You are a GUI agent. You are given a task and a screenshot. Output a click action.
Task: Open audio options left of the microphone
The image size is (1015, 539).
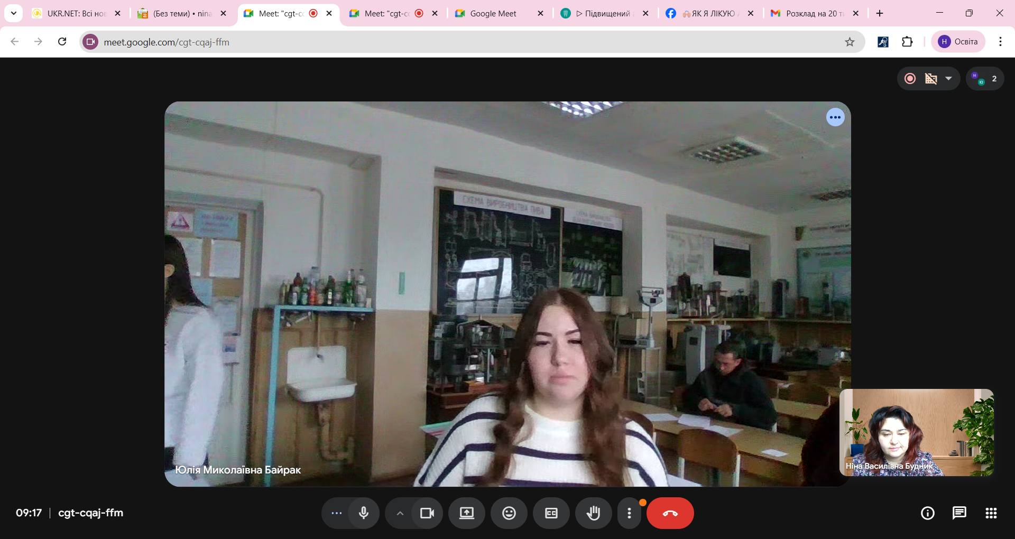coord(336,513)
